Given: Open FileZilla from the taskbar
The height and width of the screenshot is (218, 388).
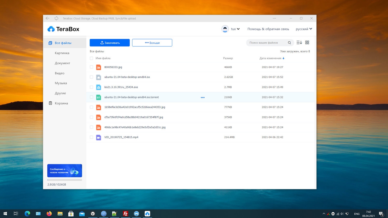Looking at the screenshot, I should pos(125,214).
